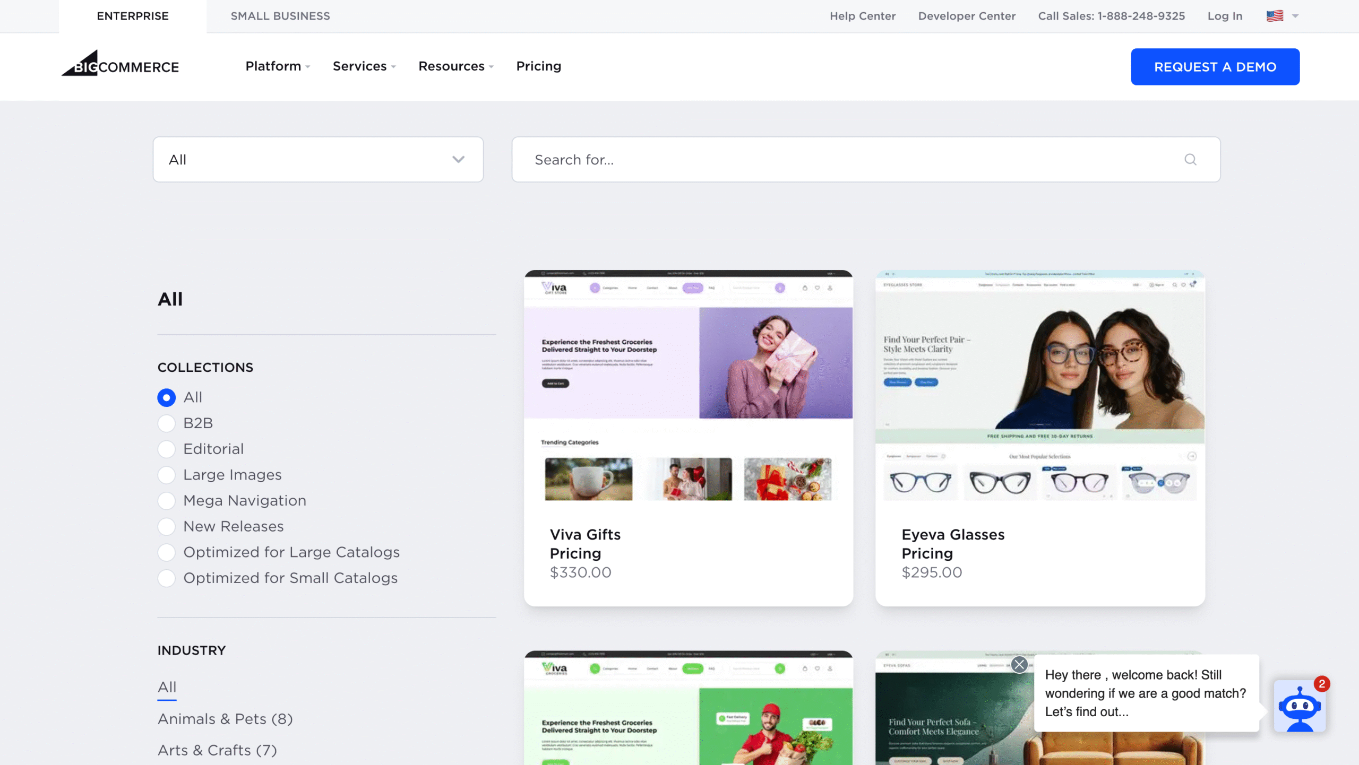
Task: Close the chat welcome popup
Action: coord(1019,664)
